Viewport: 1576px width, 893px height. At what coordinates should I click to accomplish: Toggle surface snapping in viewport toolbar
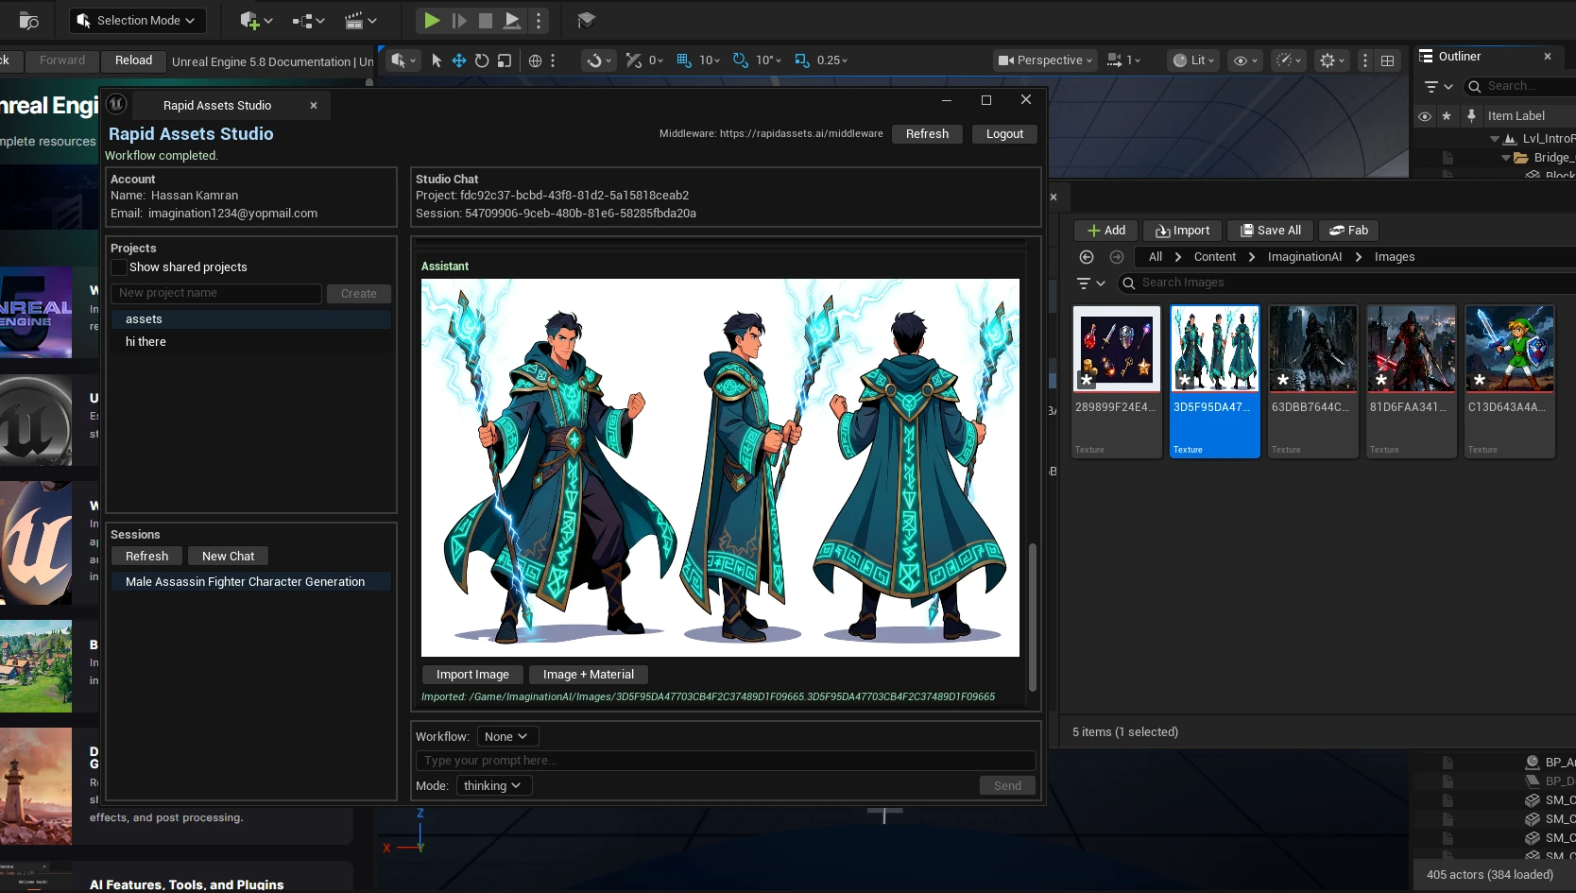[598, 60]
